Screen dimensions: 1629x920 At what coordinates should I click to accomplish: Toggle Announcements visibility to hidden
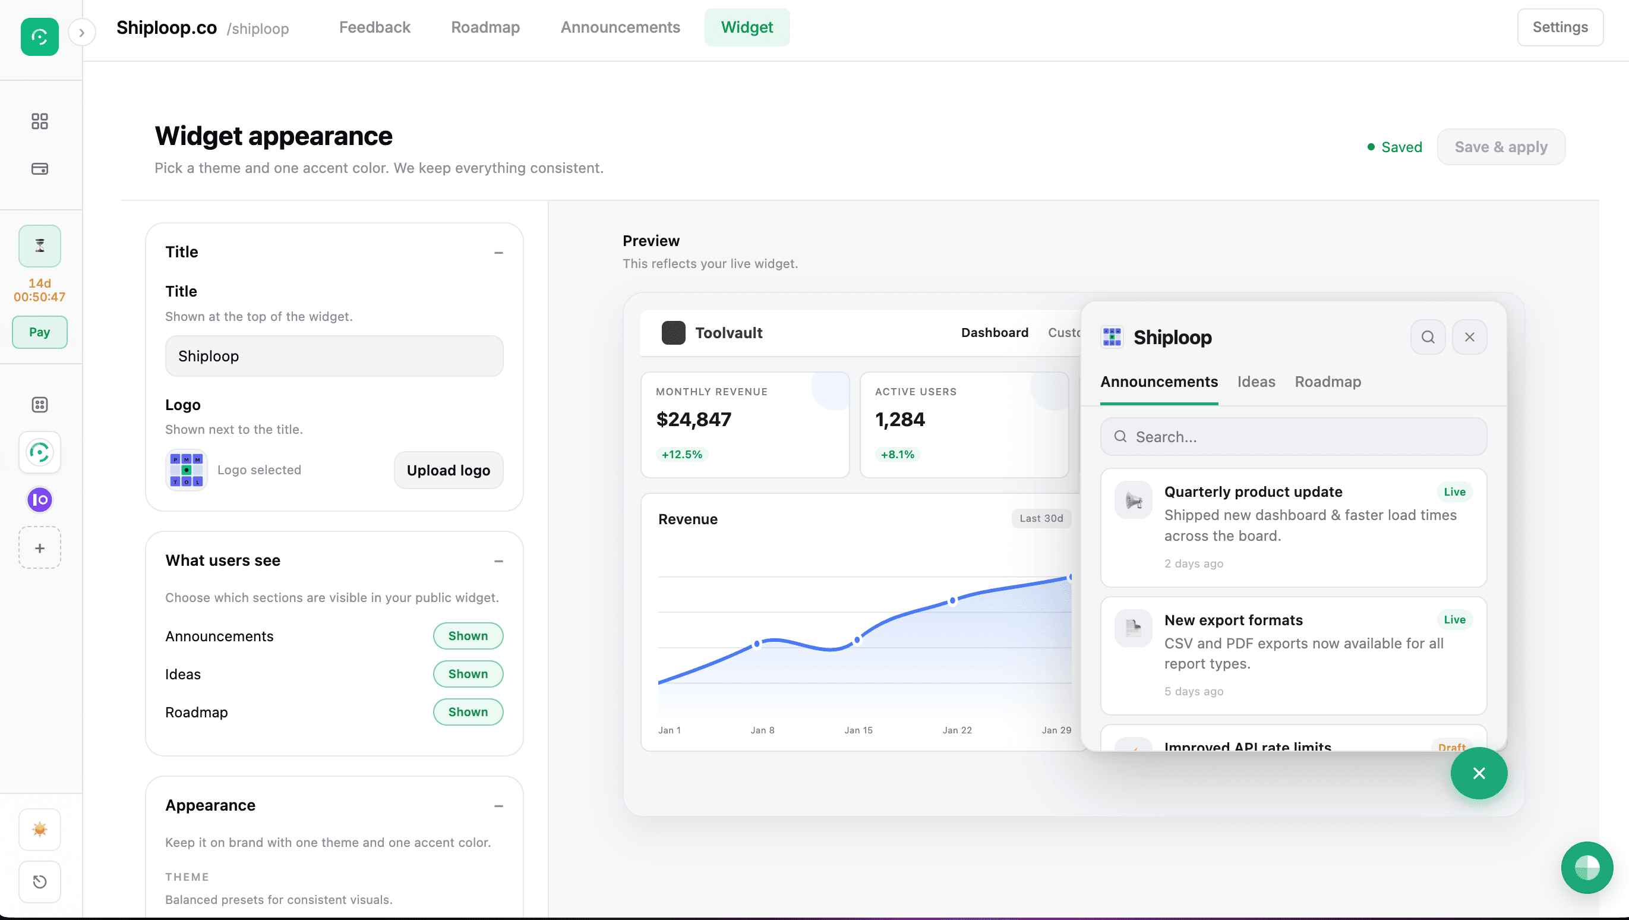point(468,636)
